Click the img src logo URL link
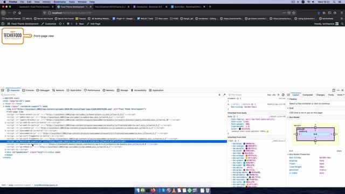 click(x=65, y=109)
